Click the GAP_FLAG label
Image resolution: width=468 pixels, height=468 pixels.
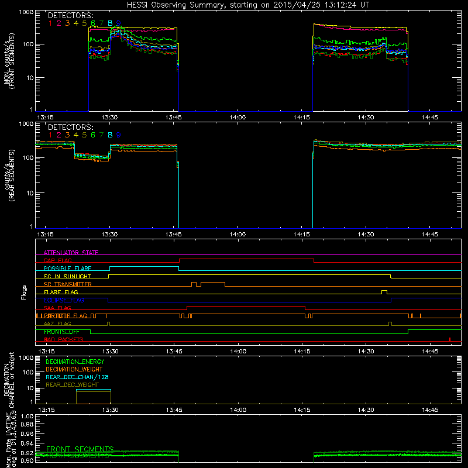(x=57, y=260)
